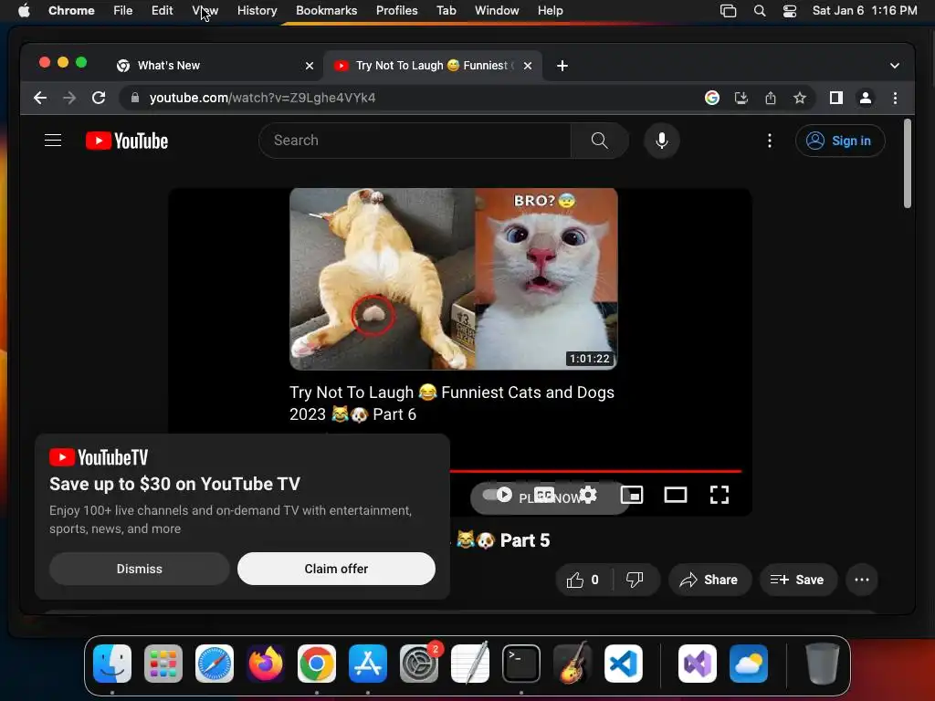Share this page from address bar
The width and height of the screenshot is (935, 701).
pyautogui.click(x=771, y=98)
